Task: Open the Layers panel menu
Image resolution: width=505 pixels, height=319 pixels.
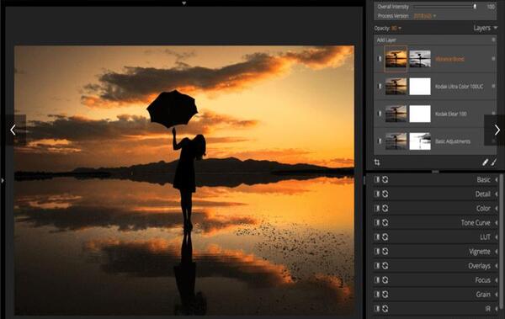Action: (486, 29)
